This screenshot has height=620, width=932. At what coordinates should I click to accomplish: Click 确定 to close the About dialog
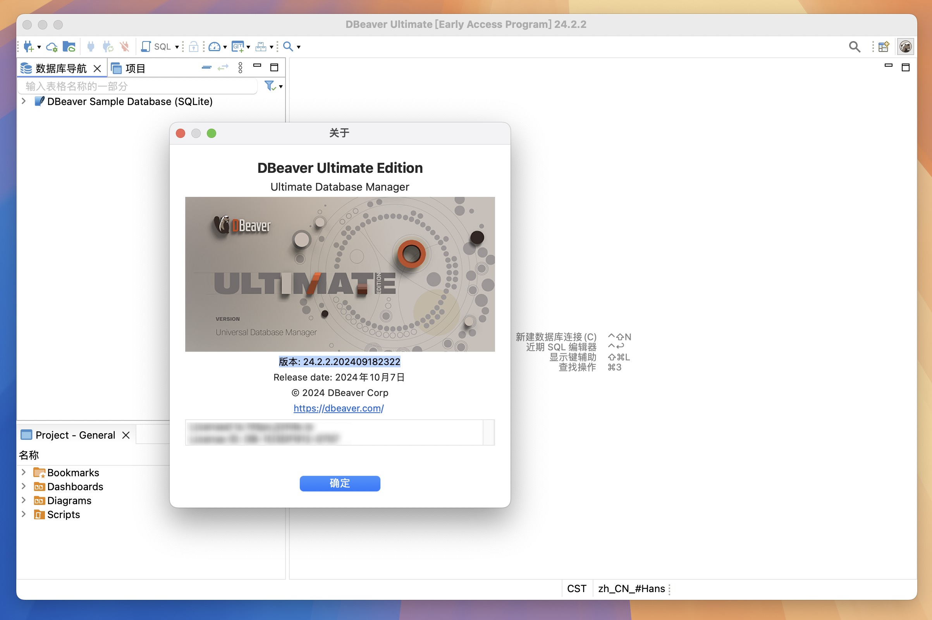point(340,483)
